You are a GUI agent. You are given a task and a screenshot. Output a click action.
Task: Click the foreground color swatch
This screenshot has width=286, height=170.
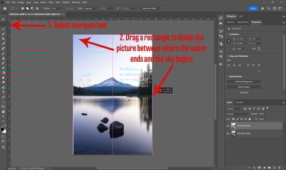[2, 130]
